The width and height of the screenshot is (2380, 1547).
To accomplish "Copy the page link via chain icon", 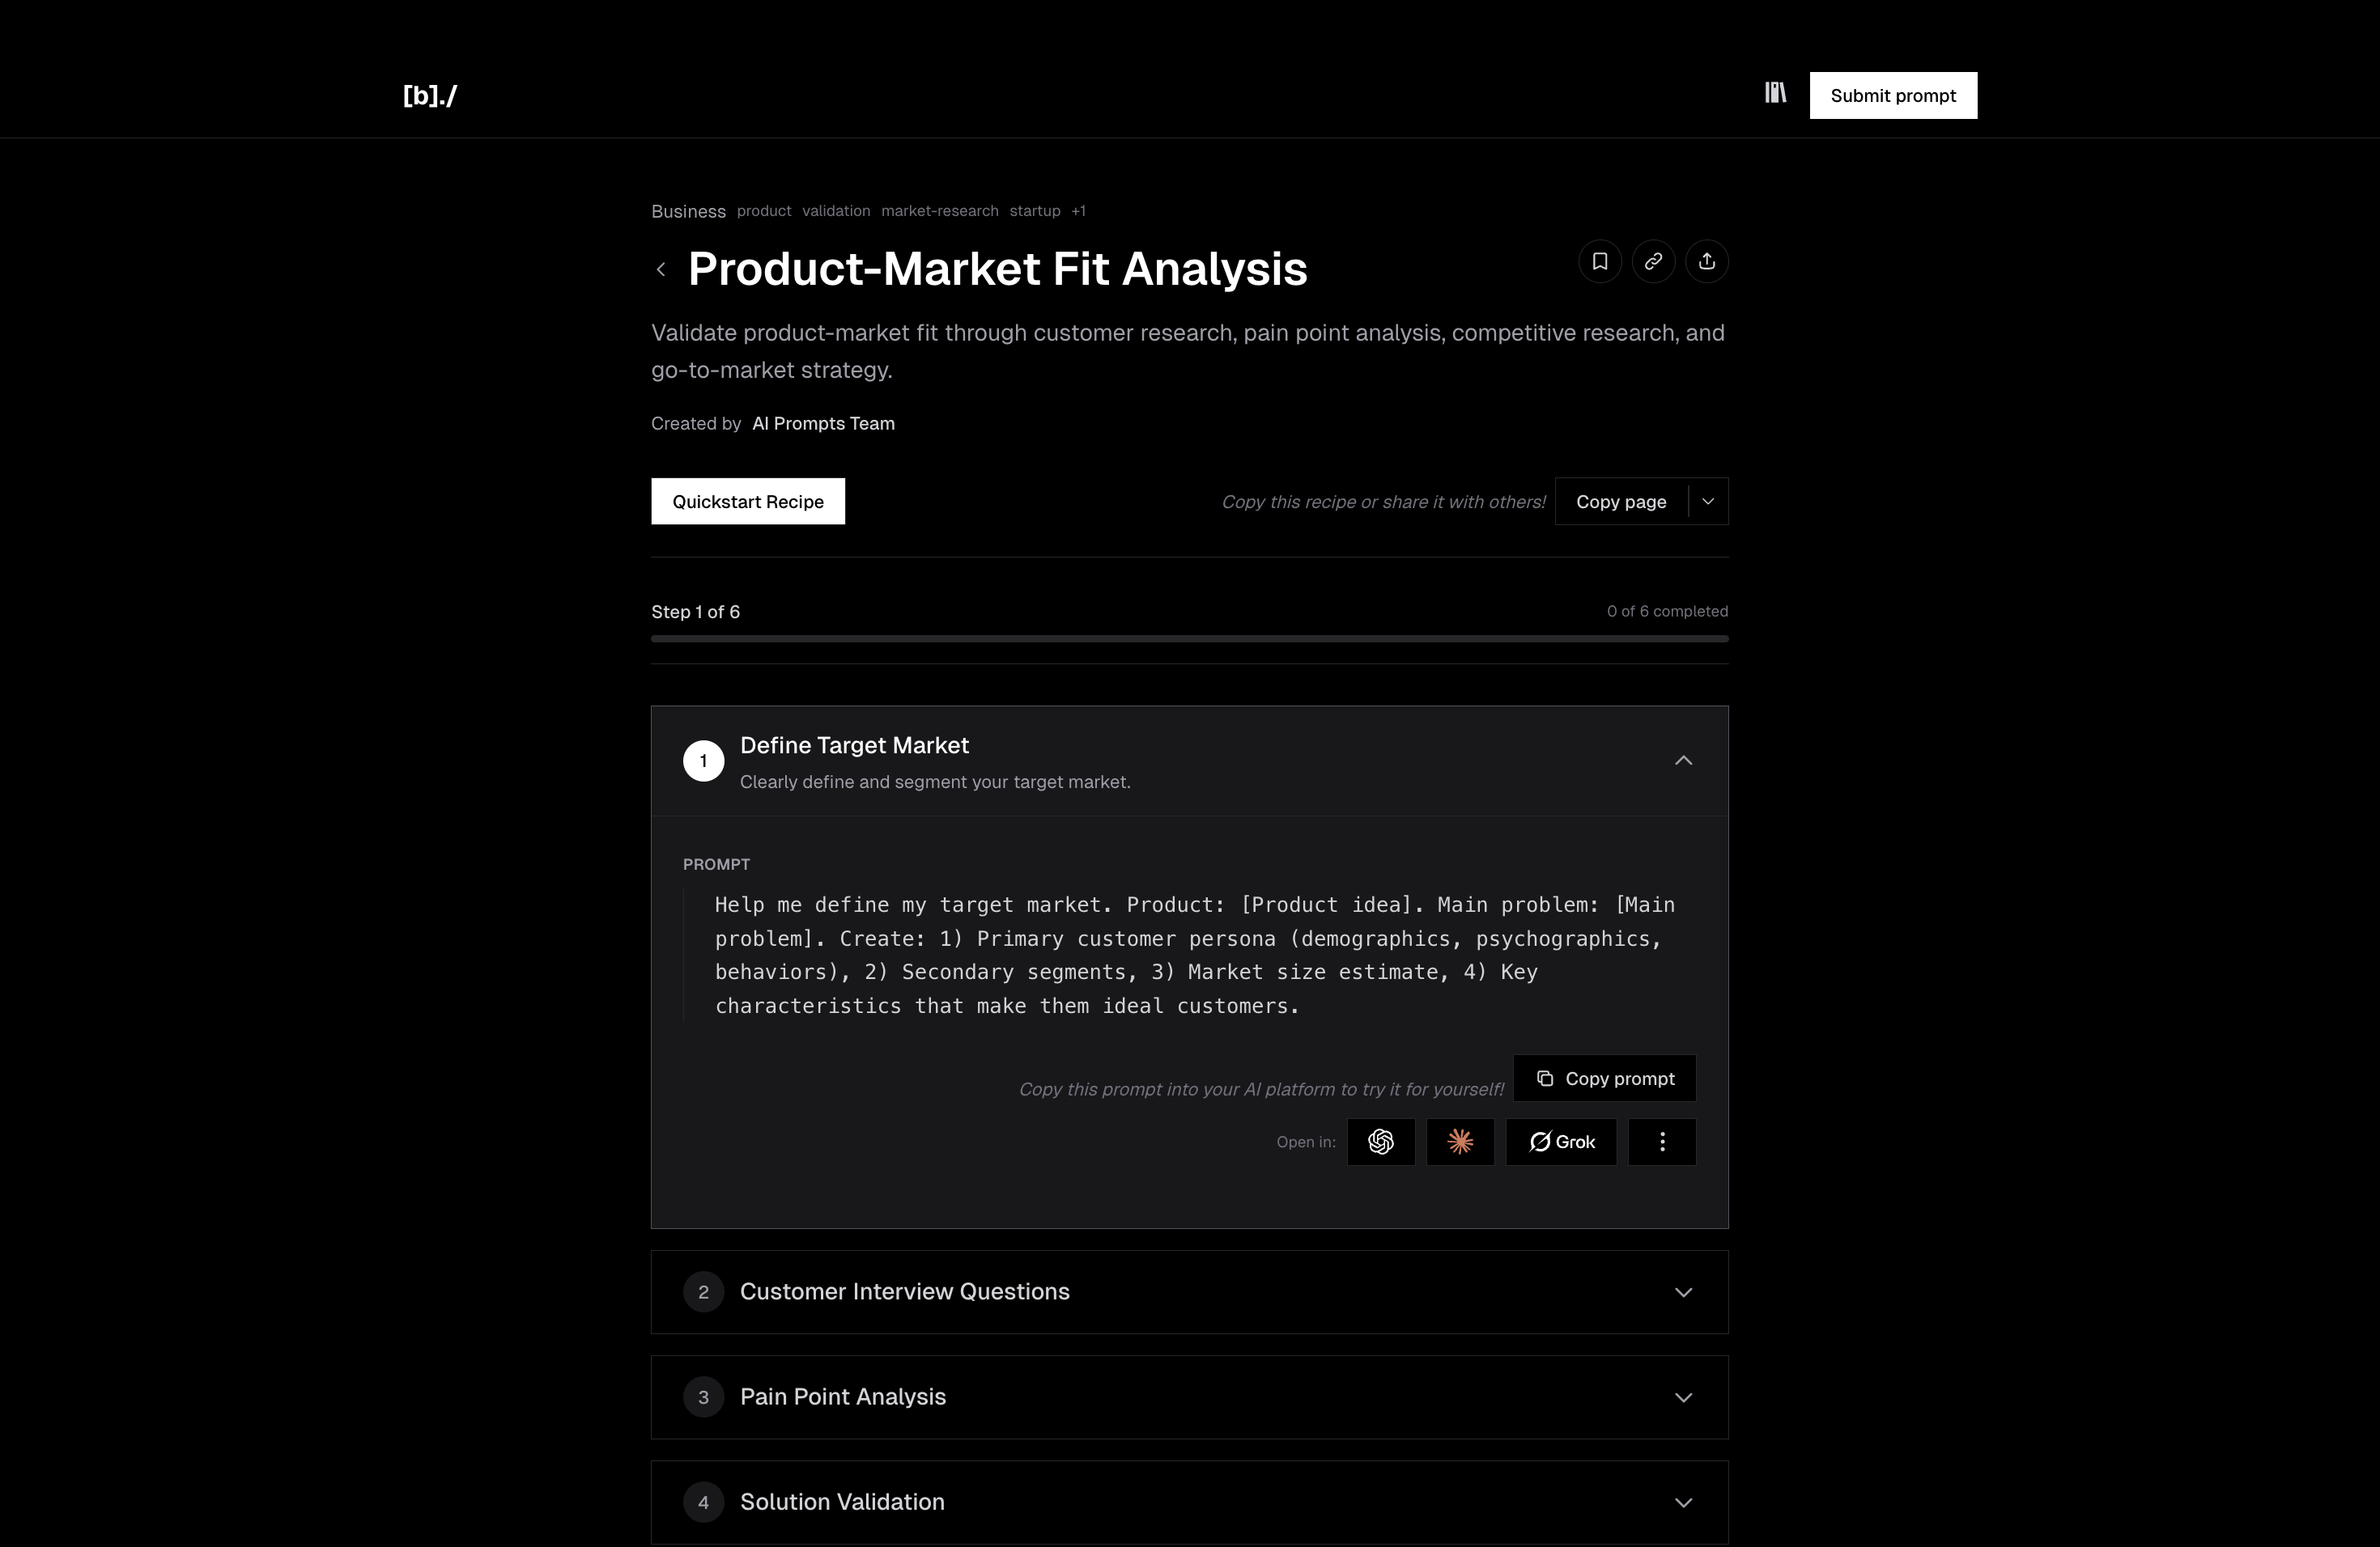I will tap(1653, 261).
